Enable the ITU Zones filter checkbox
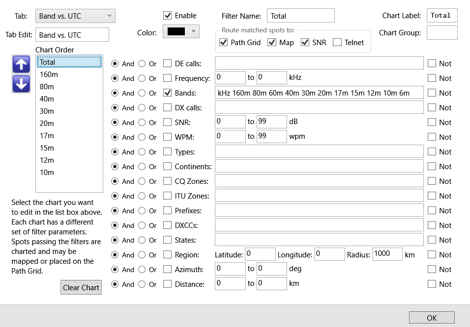Screen dimensions: 470x327 click(167, 196)
